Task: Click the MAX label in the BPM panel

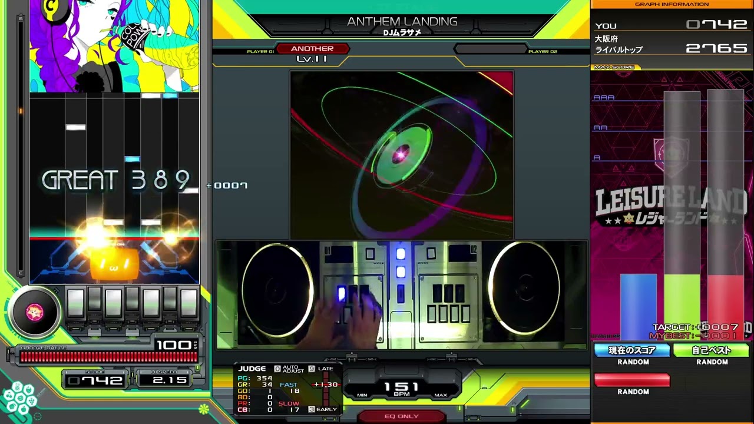Action: click(441, 395)
